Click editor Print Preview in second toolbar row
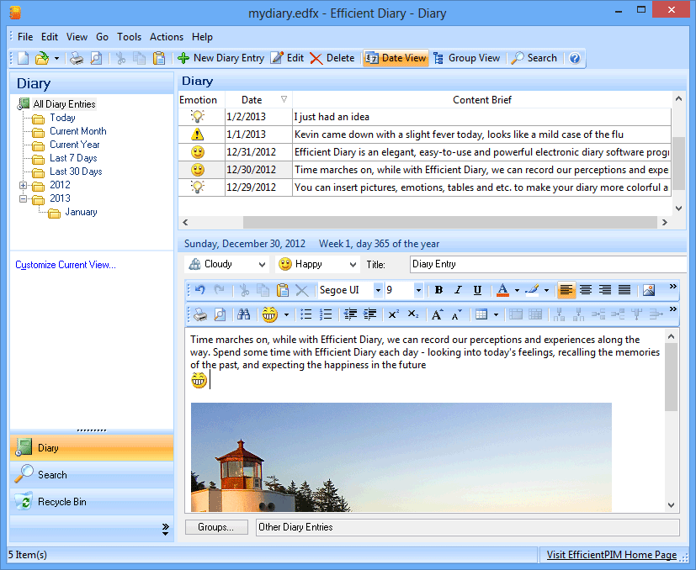 tap(220, 314)
